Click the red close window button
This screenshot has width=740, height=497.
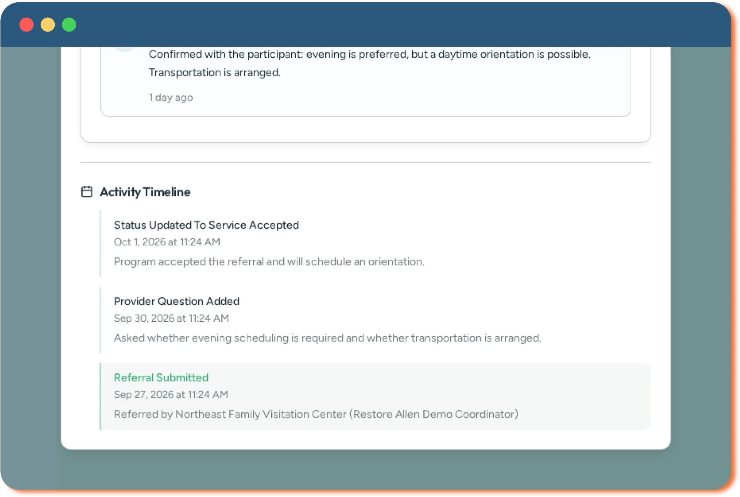(x=27, y=25)
